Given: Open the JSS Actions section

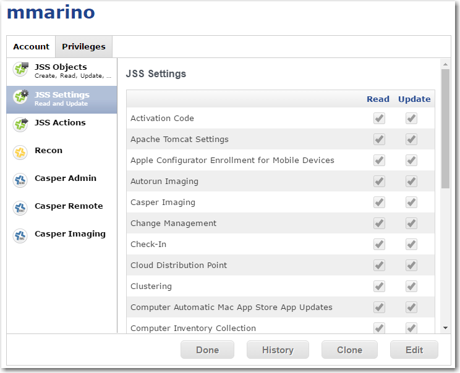Looking at the screenshot, I should (62, 127).
